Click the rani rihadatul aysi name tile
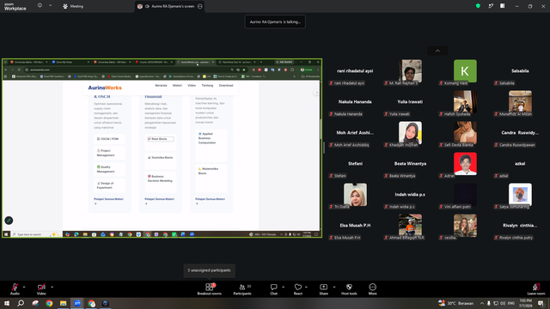The height and width of the screenshot is (309, 550). 355,70
